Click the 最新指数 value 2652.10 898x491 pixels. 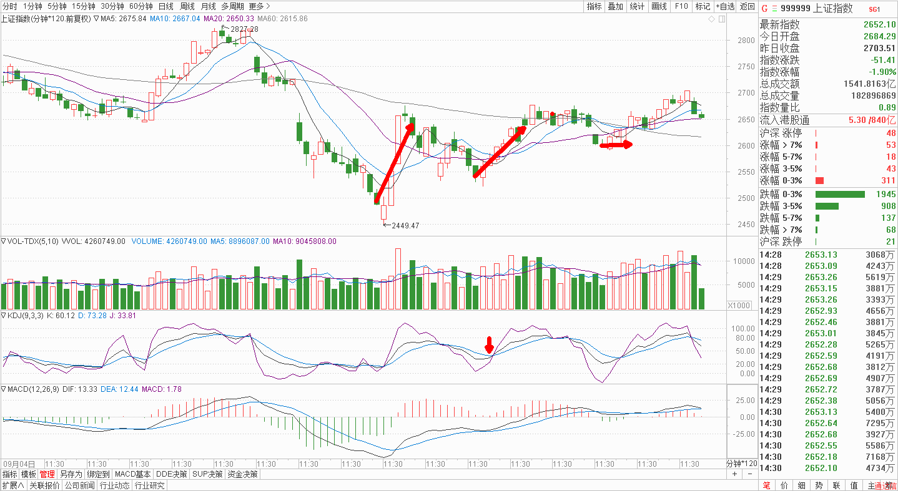[x=880, y=24]
